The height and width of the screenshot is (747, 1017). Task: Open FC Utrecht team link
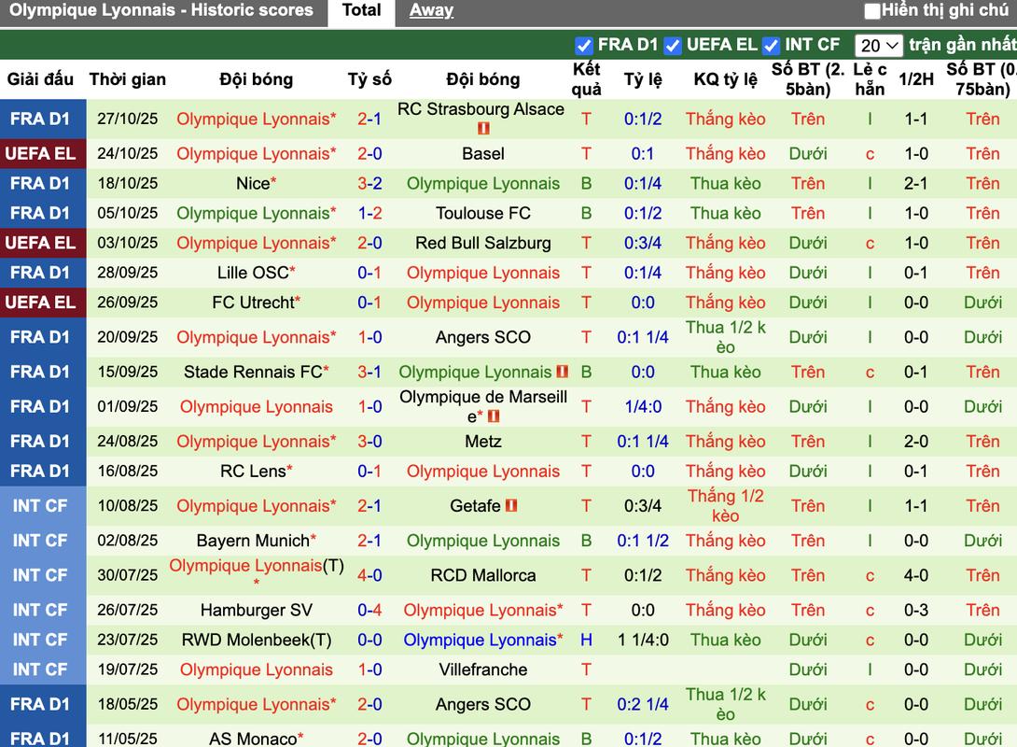click(253, 303)
